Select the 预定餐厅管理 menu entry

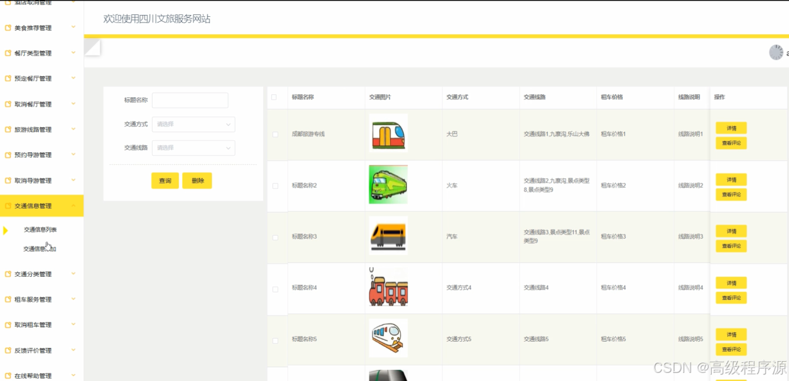33,79
